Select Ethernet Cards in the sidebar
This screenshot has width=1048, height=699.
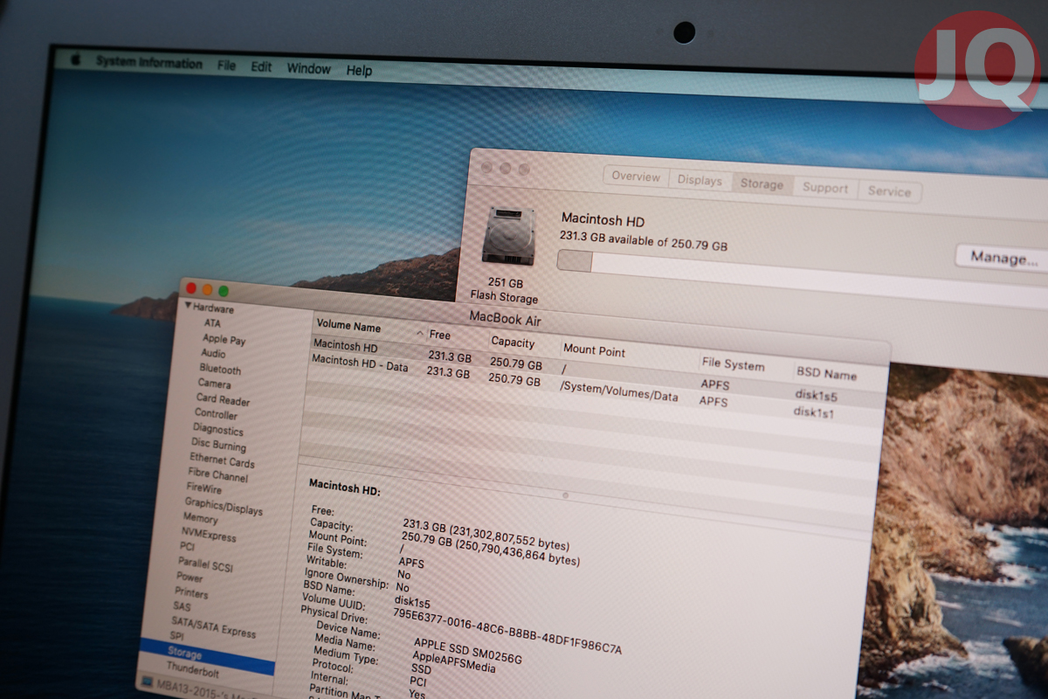[x=222, y=460]
